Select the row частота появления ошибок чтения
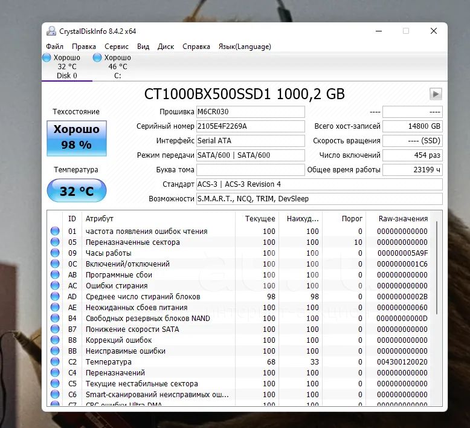The width and height of the screenshot is (470, 428). pos(240,232)
